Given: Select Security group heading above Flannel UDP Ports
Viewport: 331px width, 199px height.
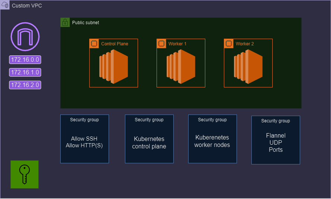Looking at the screenshot, I should pos(276,121).
